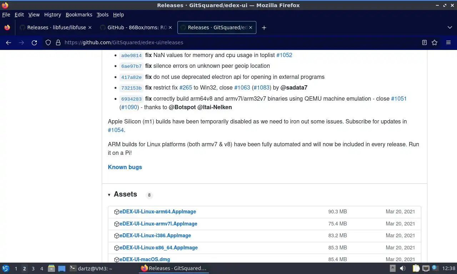Download eDEX-UI-Linux-arm64.AppImage
Image resolution: width=457 pixels, height=274 pixels.
coord(158,212)
